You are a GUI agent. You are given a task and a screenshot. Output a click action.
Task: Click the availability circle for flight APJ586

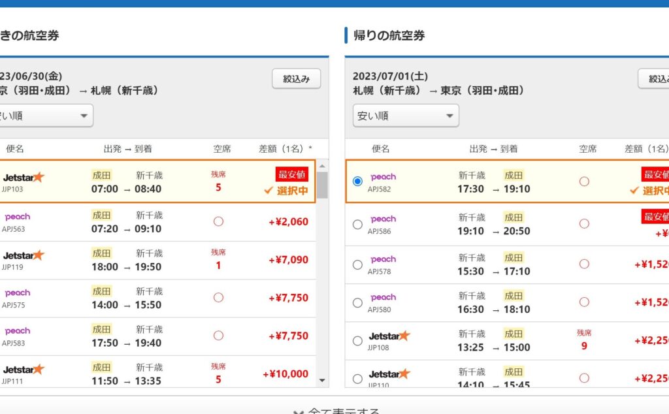pyautogui.click(x=584, y=224)
